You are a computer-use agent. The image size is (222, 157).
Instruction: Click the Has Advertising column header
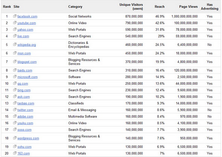click(210, 7)
